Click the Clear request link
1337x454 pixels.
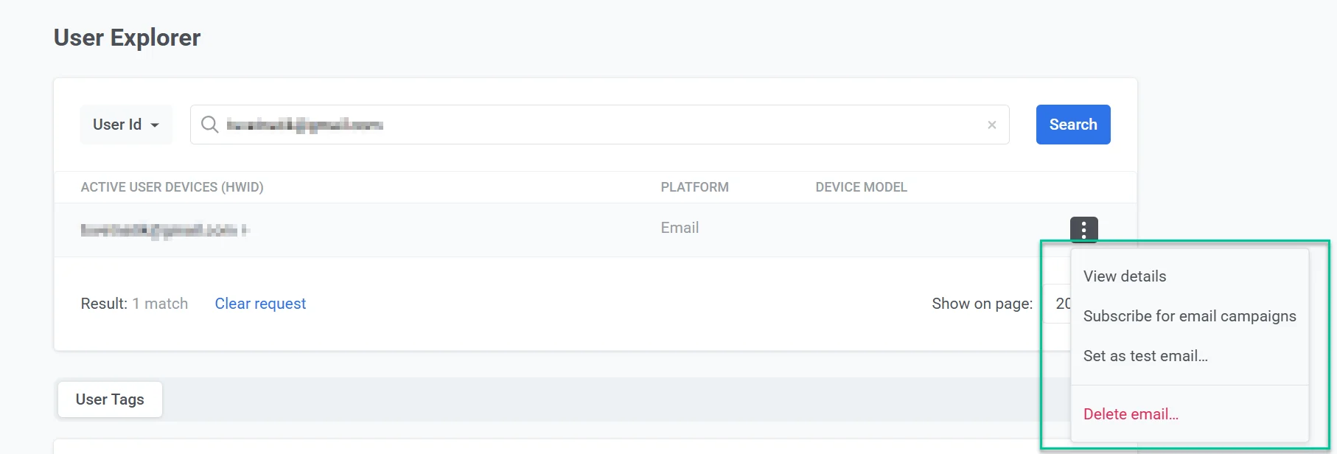[260, 304]
